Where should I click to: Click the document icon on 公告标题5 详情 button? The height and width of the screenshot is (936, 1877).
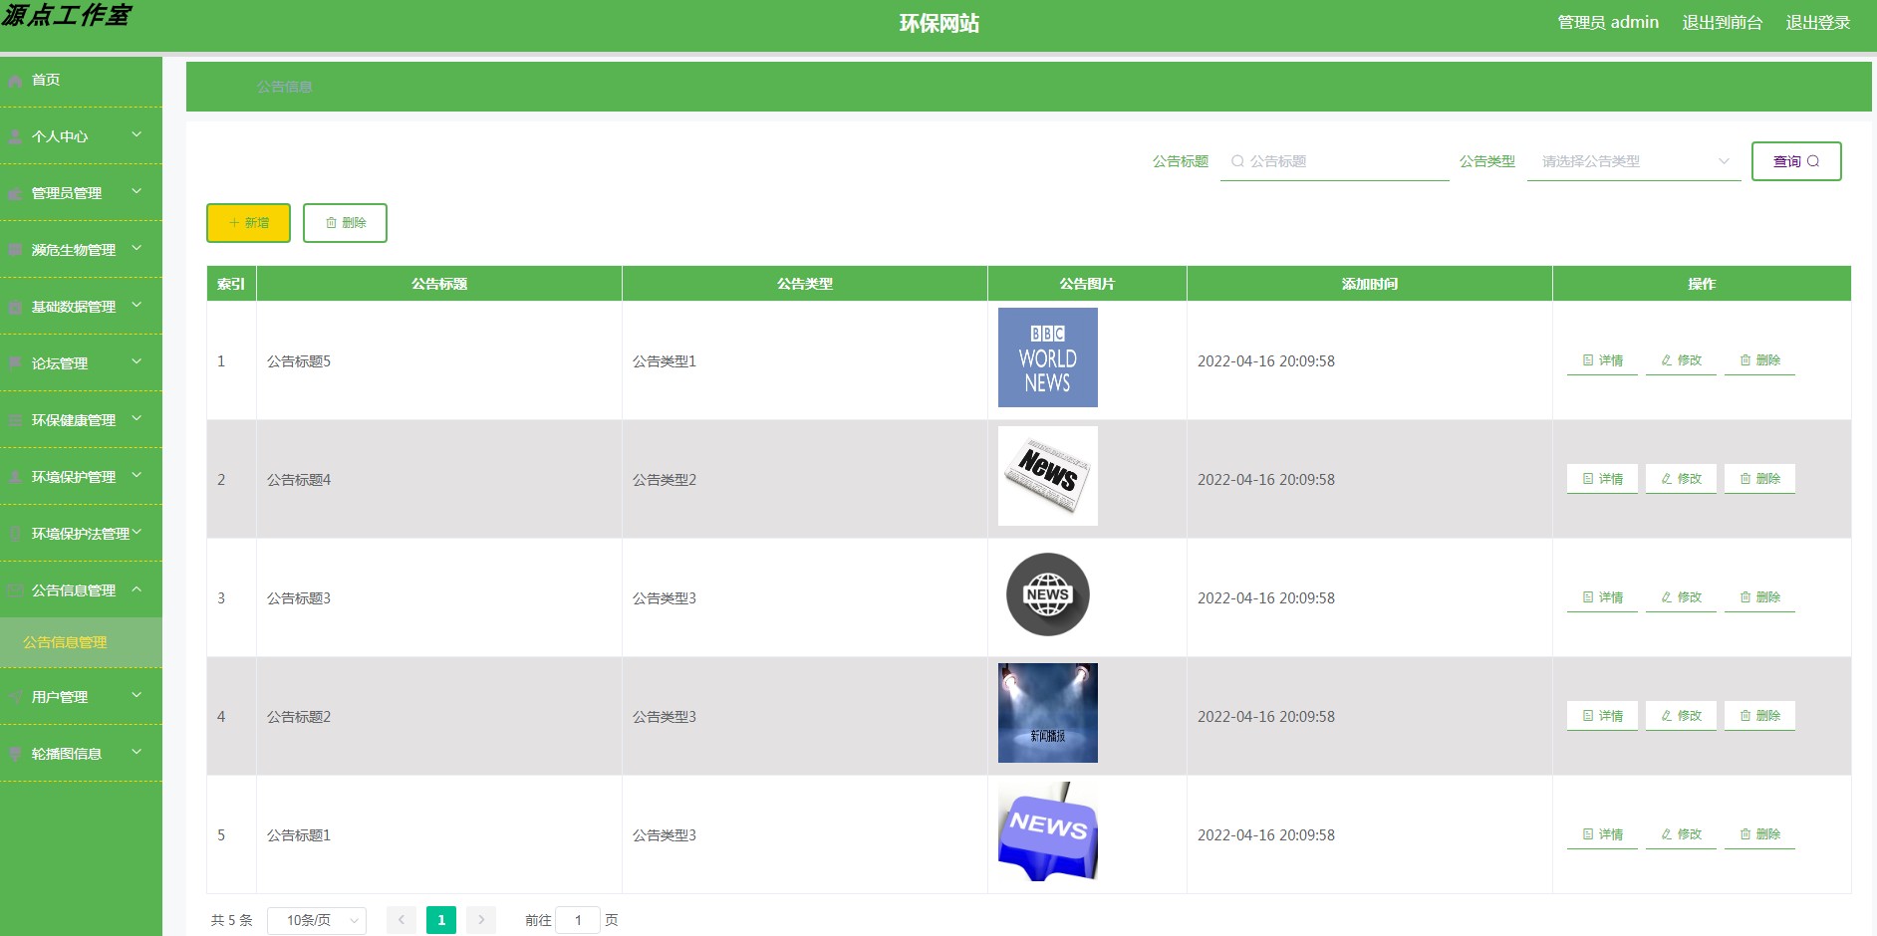tap(1588, 360)
